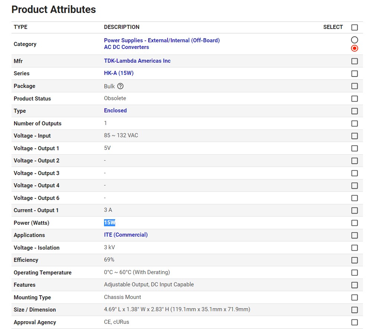Open the ITE (Commercial) applications link
The height and width of the screenshot is (329, 370).
[x=126, y=235]
